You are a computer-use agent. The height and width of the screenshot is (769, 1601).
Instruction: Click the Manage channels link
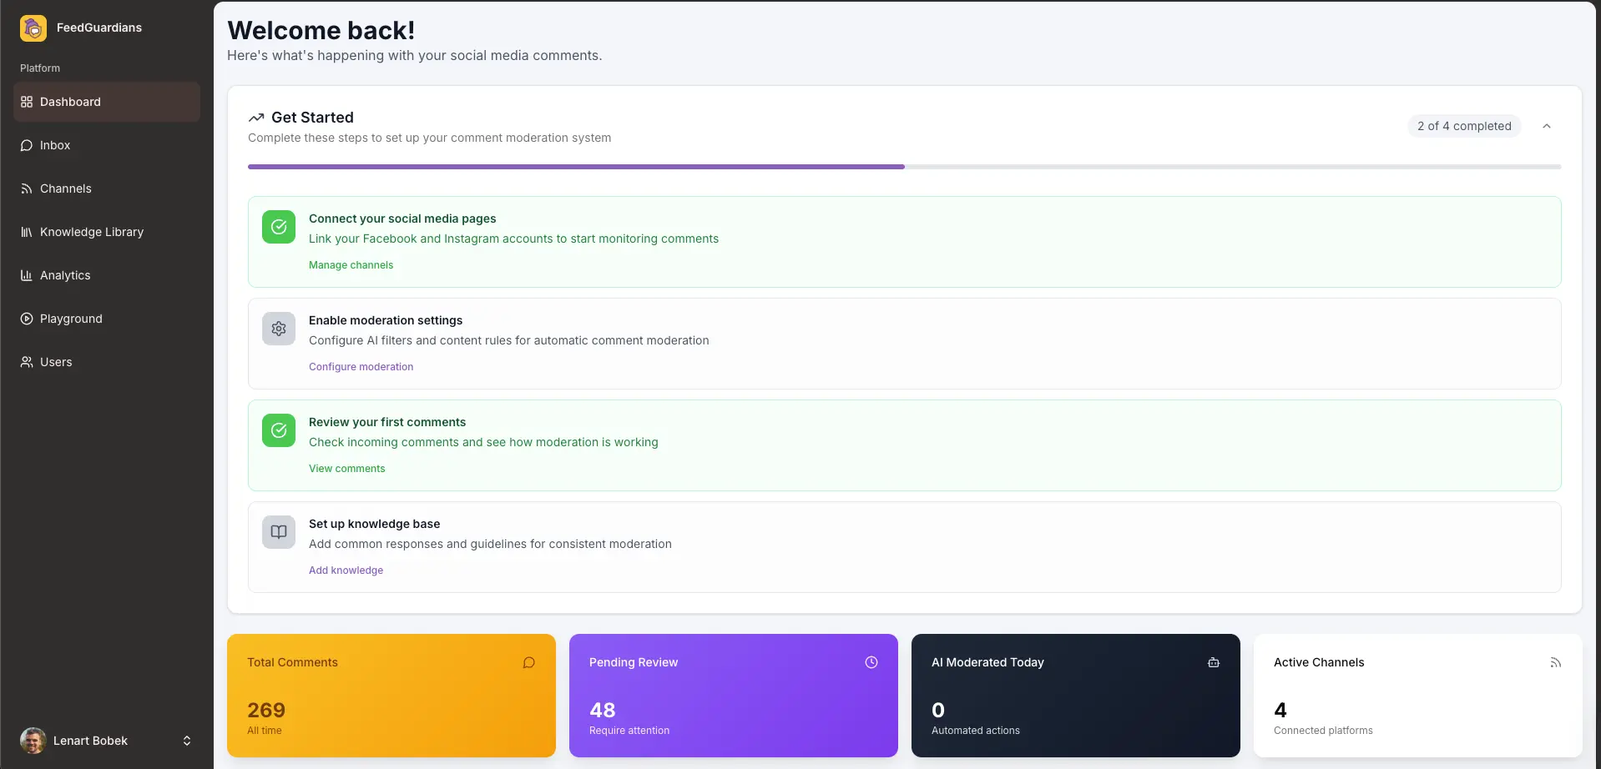coord(351,265)
